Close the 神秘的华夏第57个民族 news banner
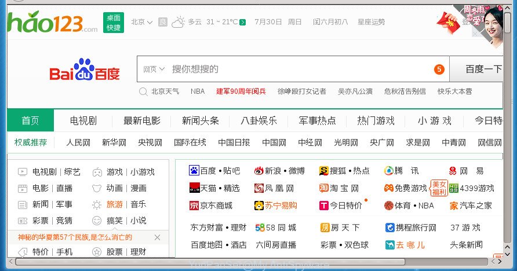Image resolution: width=517 pixels, height=271 pixels. coord(157,237)
